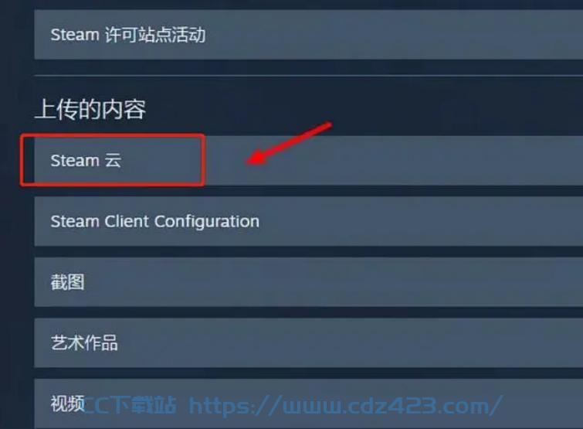Open the 视频 row
The width and height of the screenshot is (583, 429).
click(309, 403)
